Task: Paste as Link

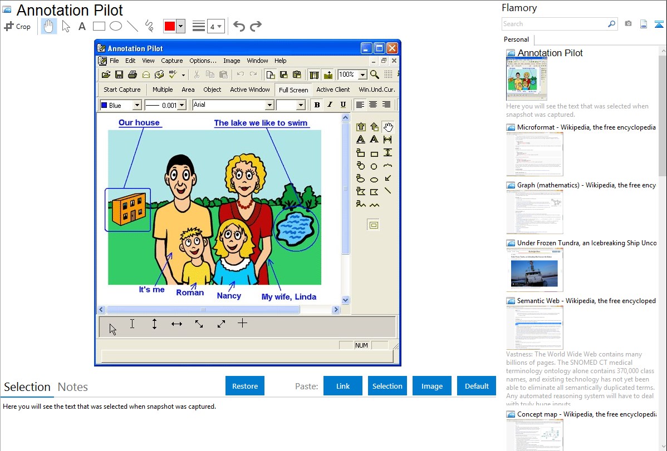Action: click(x=343, y=386)
